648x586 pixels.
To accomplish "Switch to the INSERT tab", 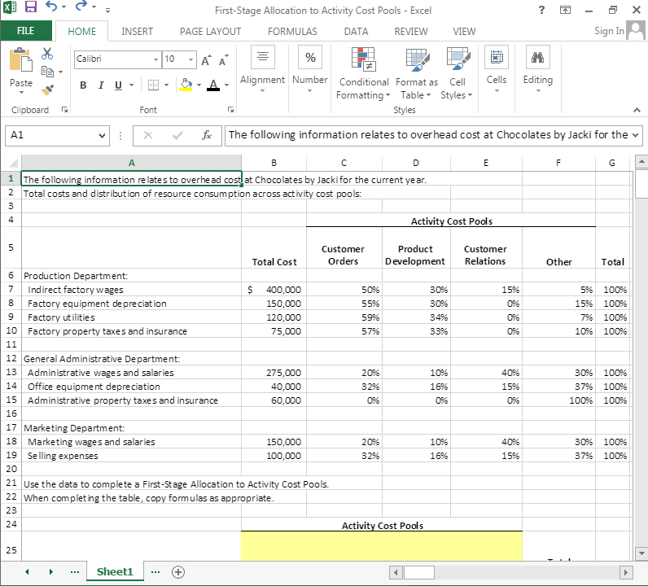I will click(138, 32).
